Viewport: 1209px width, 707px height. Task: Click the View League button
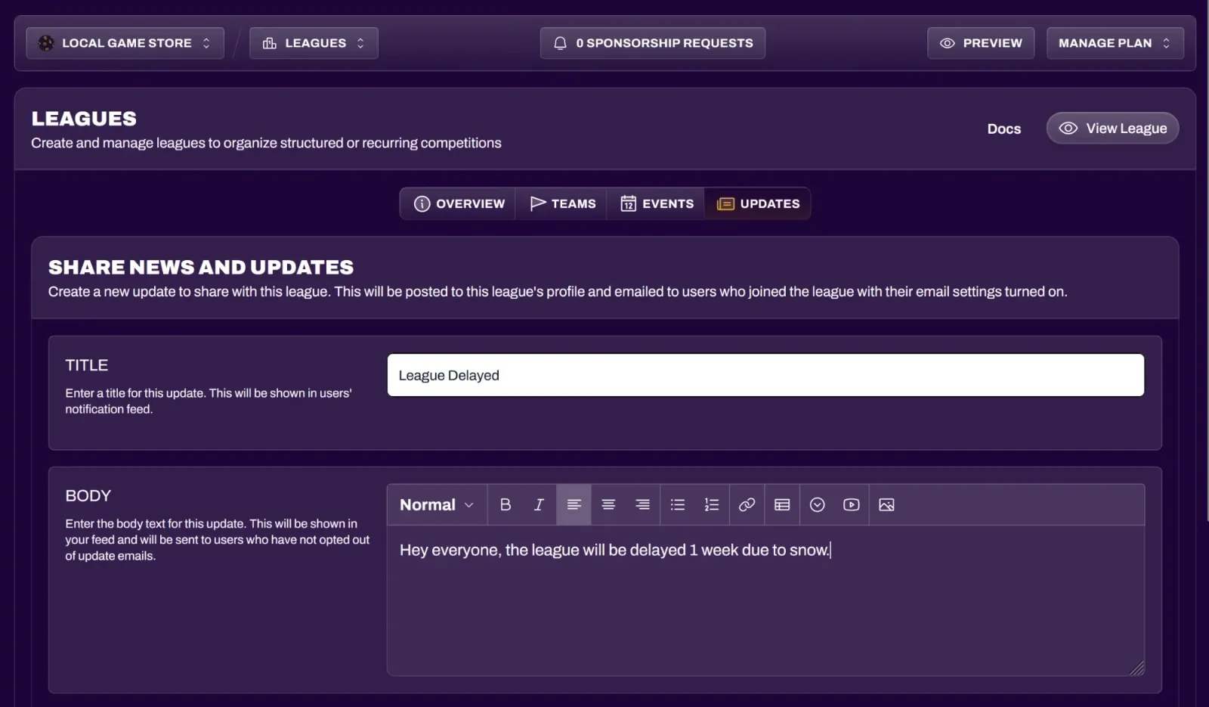click(x=1112, y=129)
